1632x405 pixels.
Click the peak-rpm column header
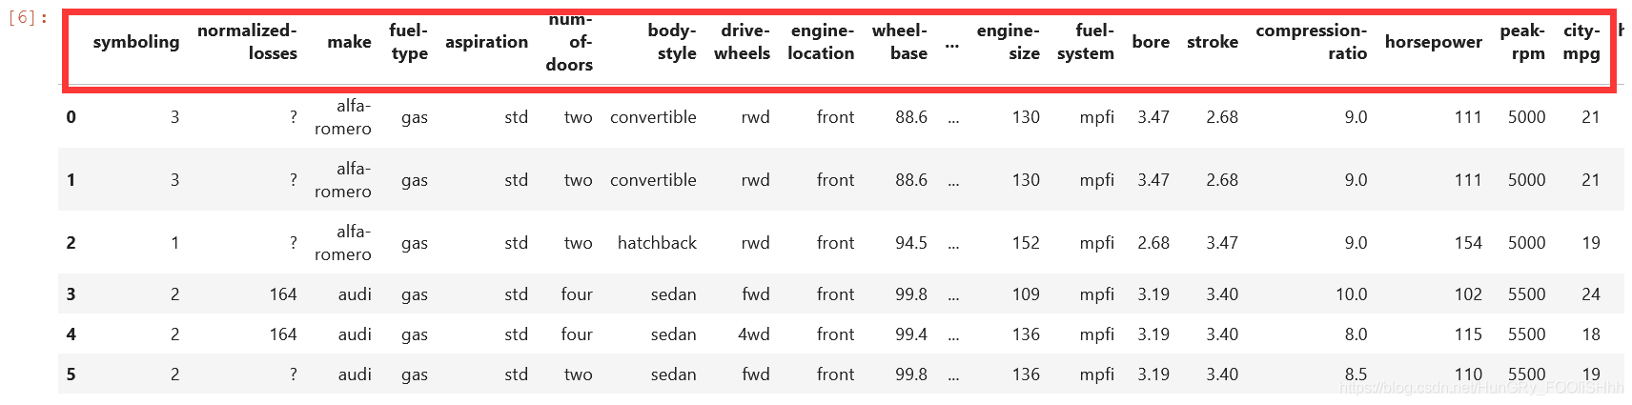click(x=1522, y=42)
